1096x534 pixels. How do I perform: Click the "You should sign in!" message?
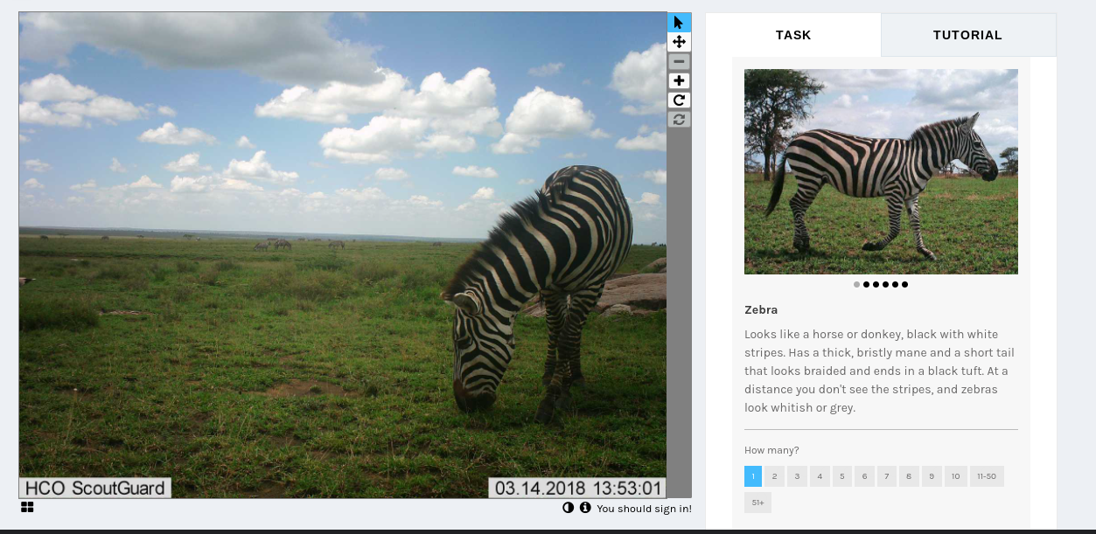[x=644, y=509]
